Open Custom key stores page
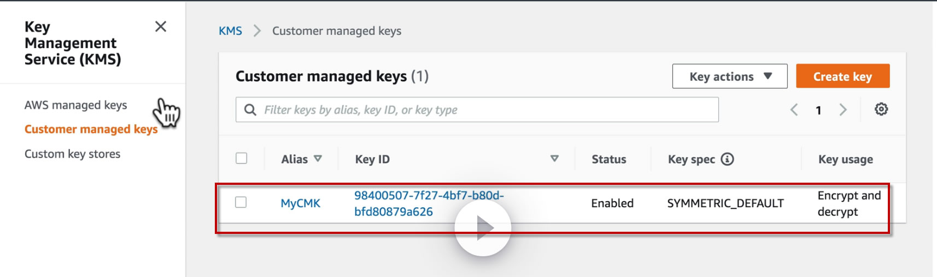The height and width of the screenshot is (277, 937). [x=72, y=154]
